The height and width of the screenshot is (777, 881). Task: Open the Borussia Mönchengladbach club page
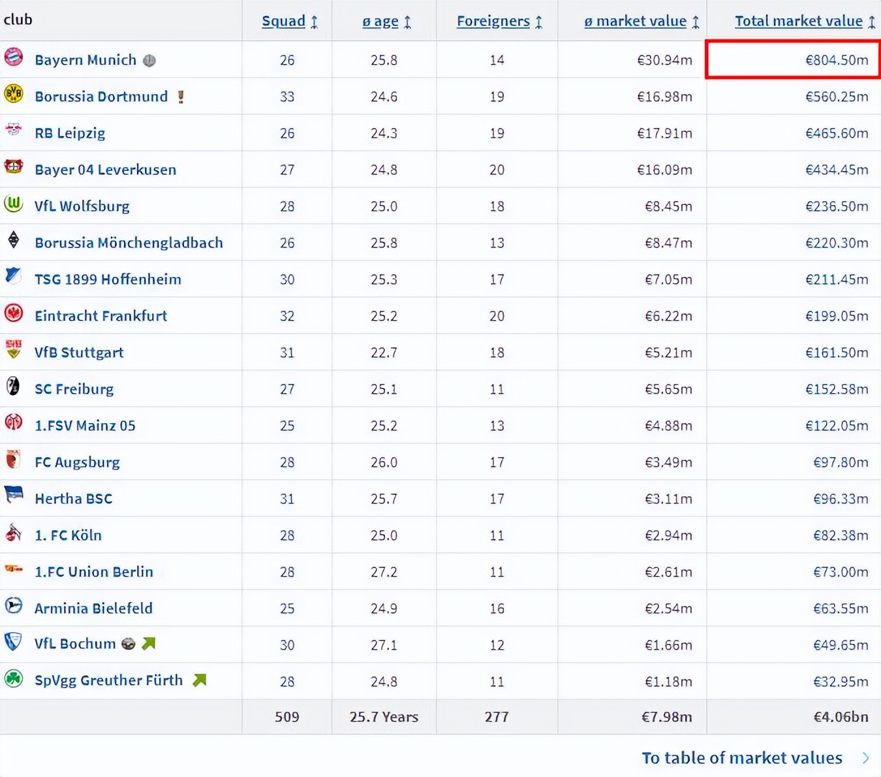[x=129, y=243]
